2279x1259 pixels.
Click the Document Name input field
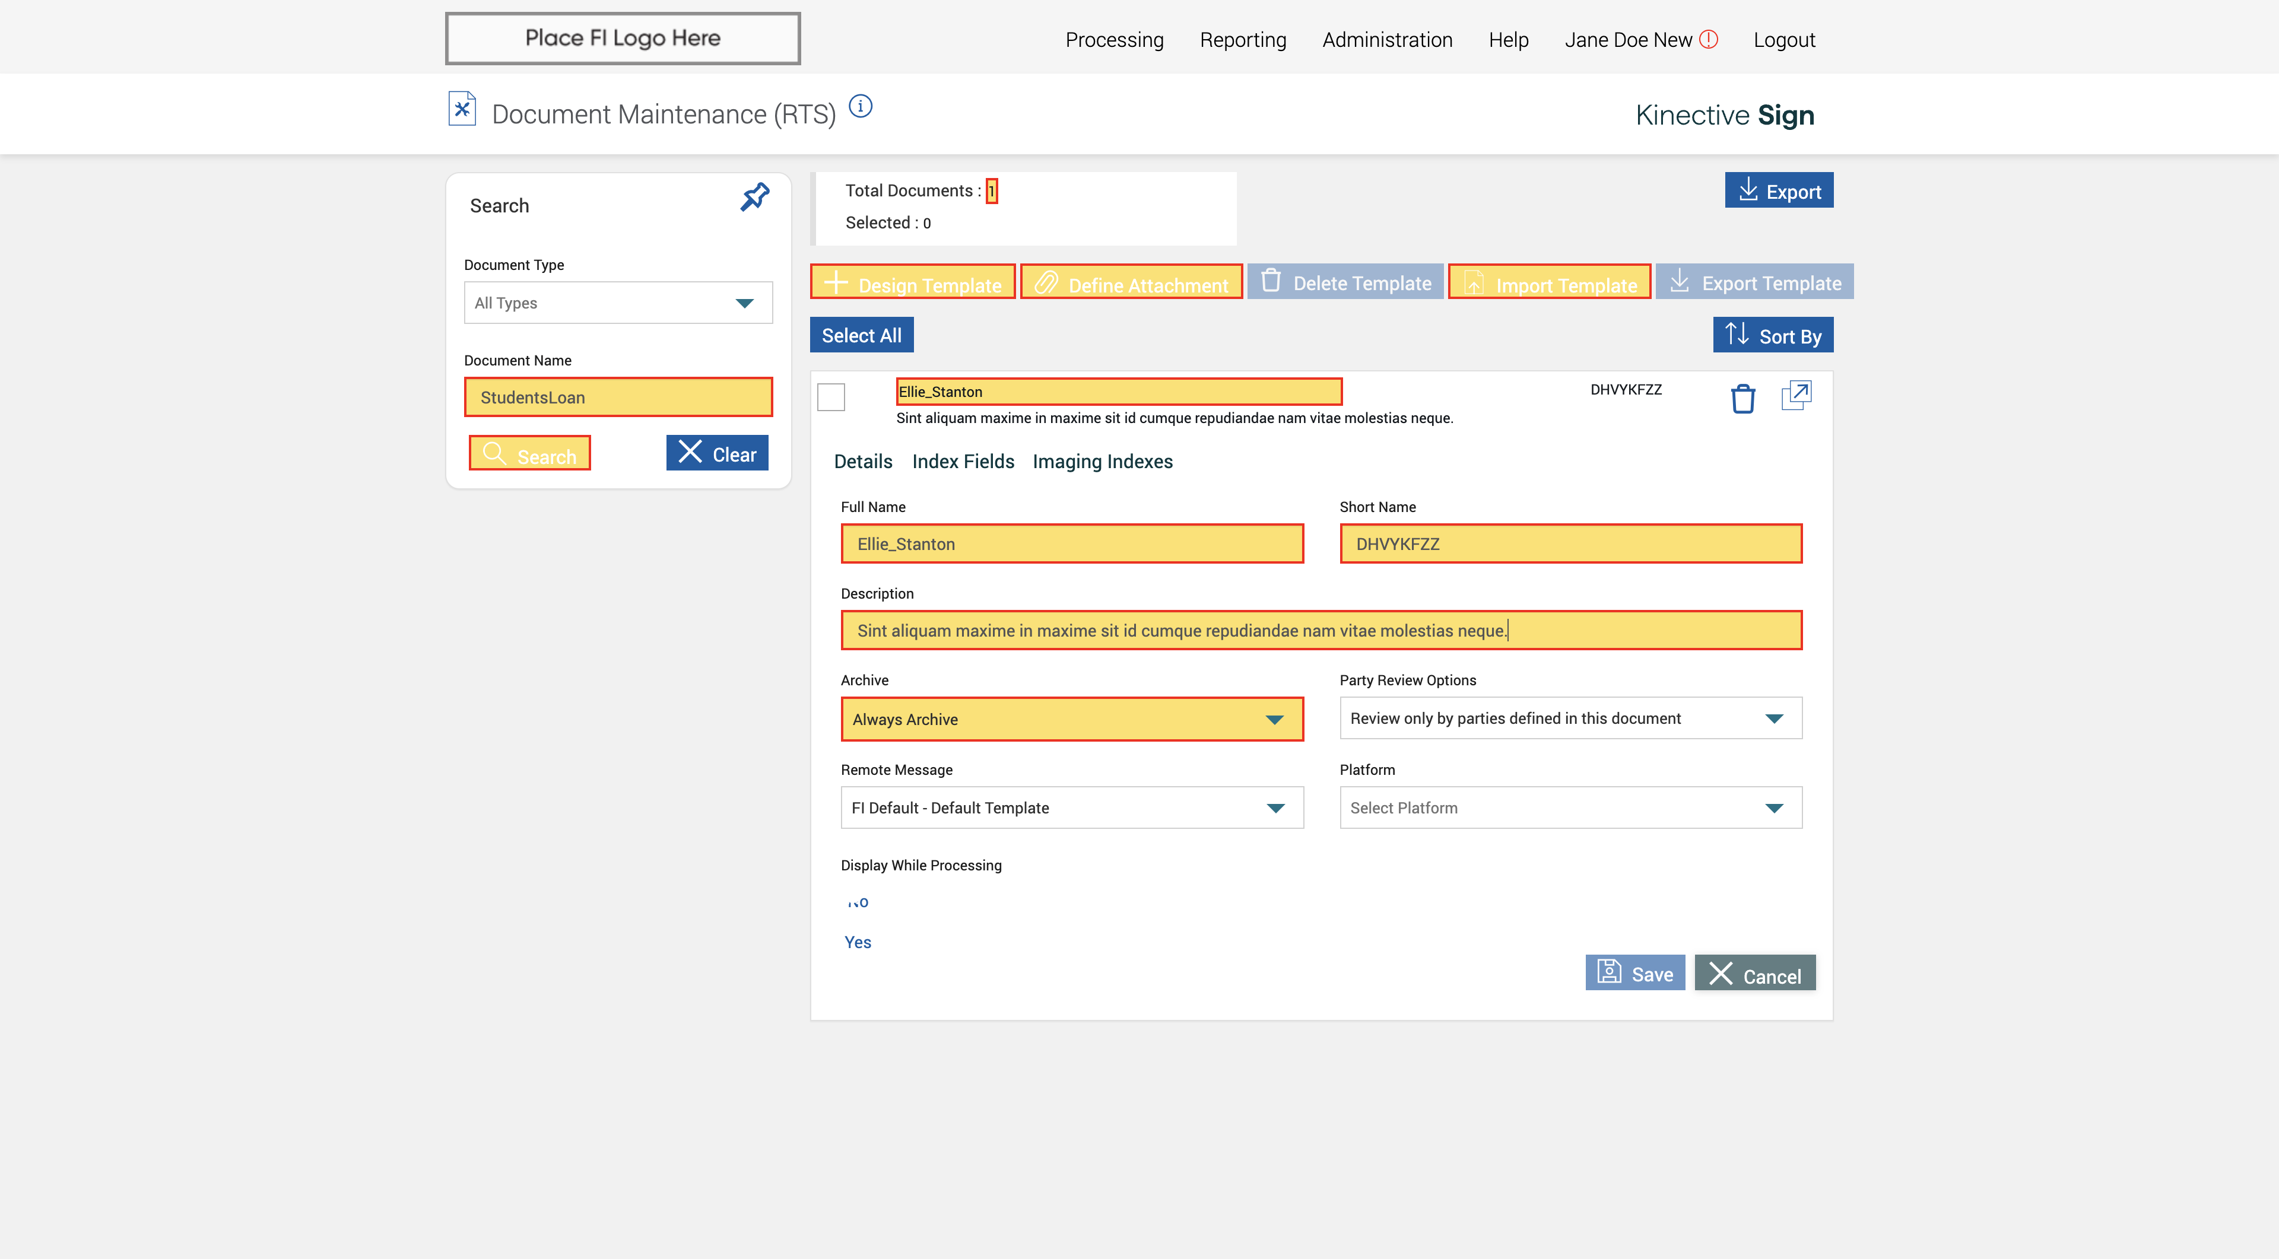(617, 398)
